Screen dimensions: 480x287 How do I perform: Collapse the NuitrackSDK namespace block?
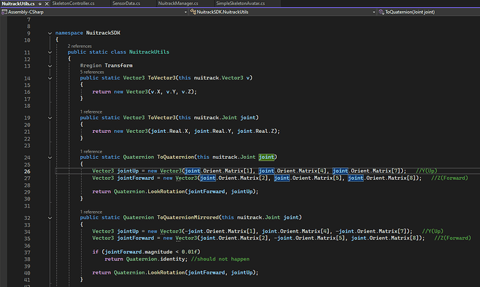click(49, 33)
